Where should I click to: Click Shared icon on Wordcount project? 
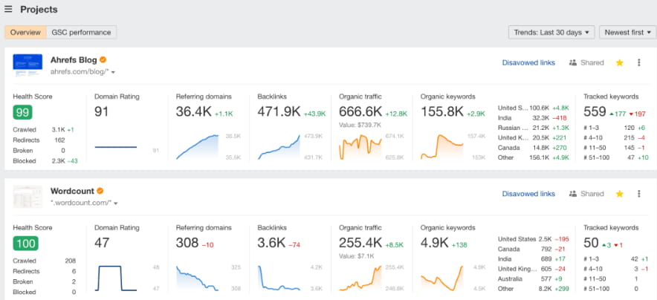tap(572, 194)
